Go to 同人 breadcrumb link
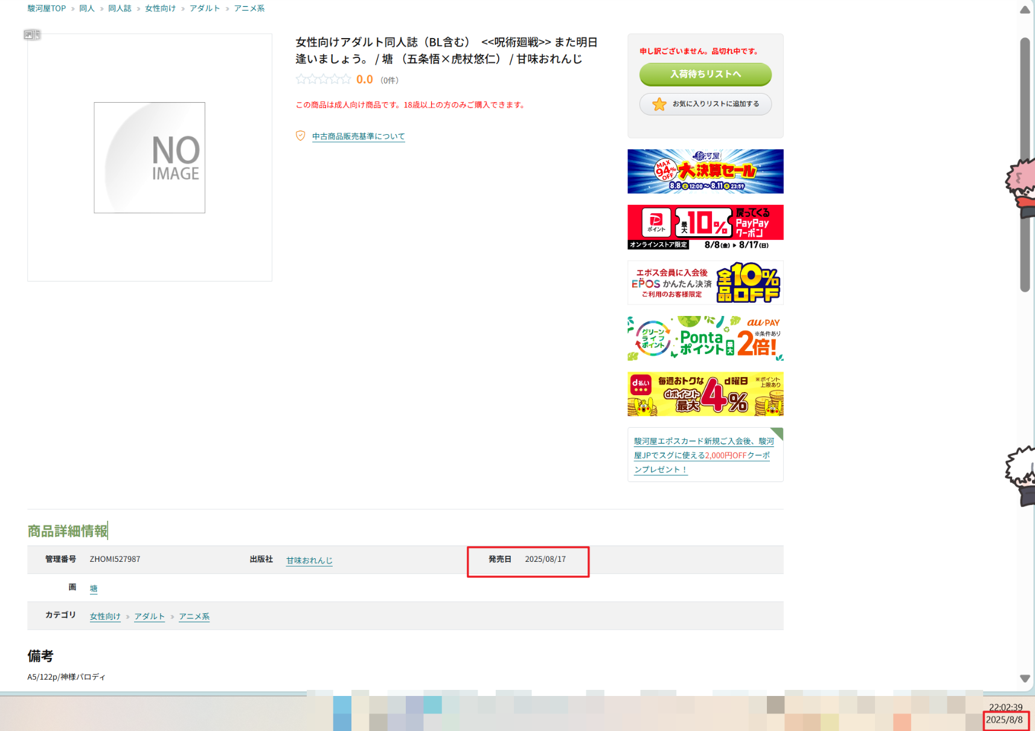This screenshot has height=731, width=1035. [x=87, y=8]
